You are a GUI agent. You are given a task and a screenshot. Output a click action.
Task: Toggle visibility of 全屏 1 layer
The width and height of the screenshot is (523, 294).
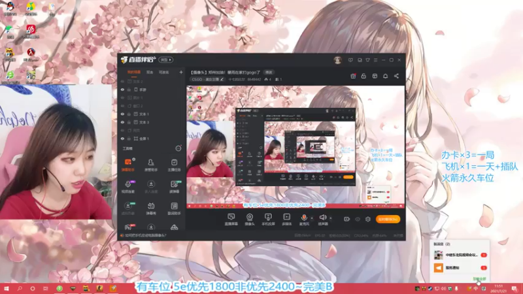[122, 139]
